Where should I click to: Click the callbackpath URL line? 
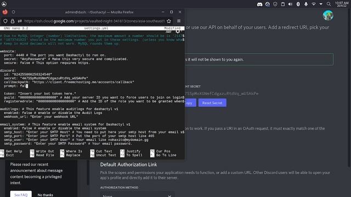click(x=69, y=82)
